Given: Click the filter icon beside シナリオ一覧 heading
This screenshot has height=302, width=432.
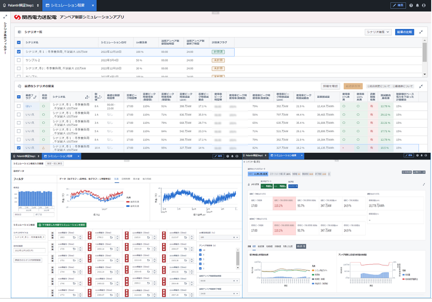Looking at the screenshot, I should pos(19,32).
